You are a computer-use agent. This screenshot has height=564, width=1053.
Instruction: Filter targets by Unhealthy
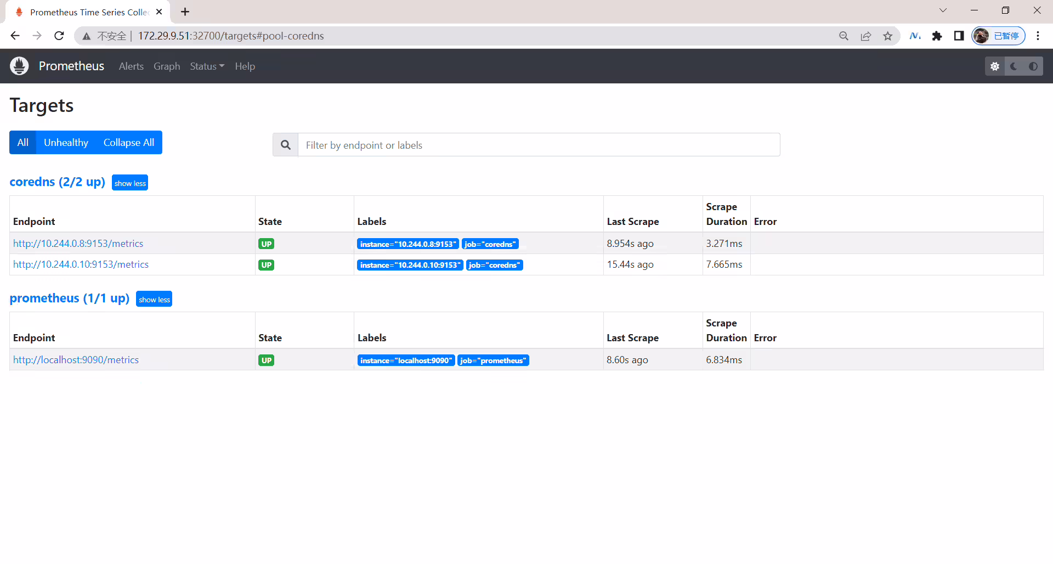pyautogui.click(x=66, y=143)
